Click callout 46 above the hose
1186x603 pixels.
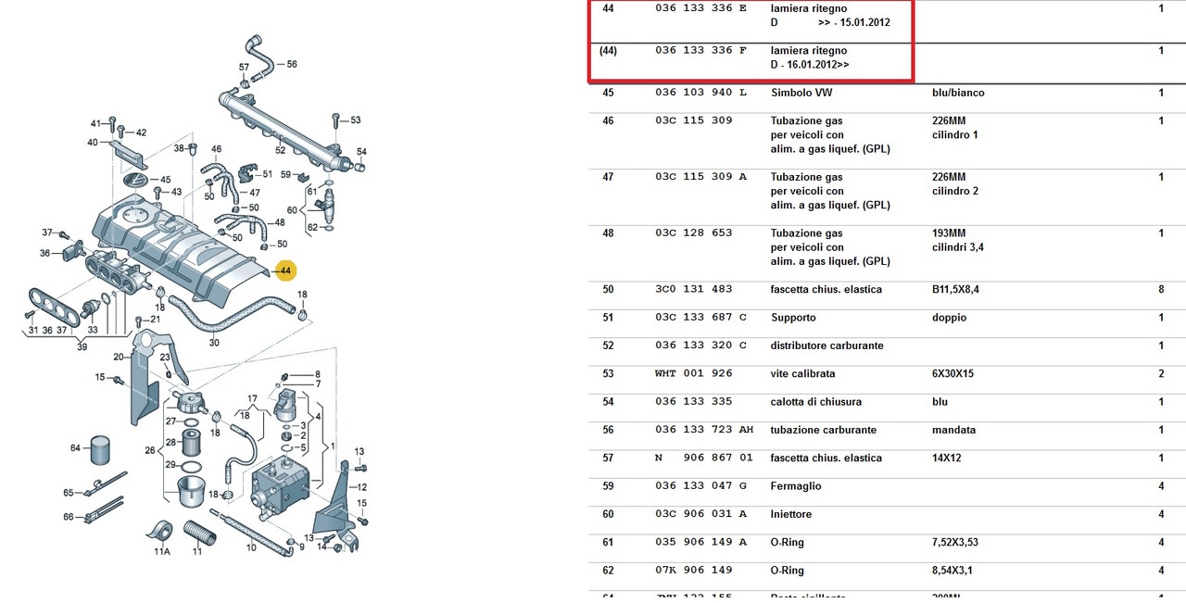(x=216, y=149)
